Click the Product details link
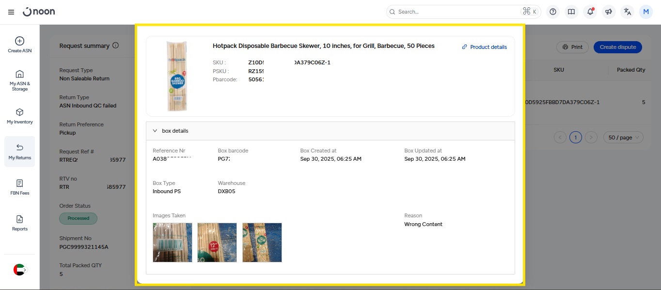661x290 pixels. point(484,47)
